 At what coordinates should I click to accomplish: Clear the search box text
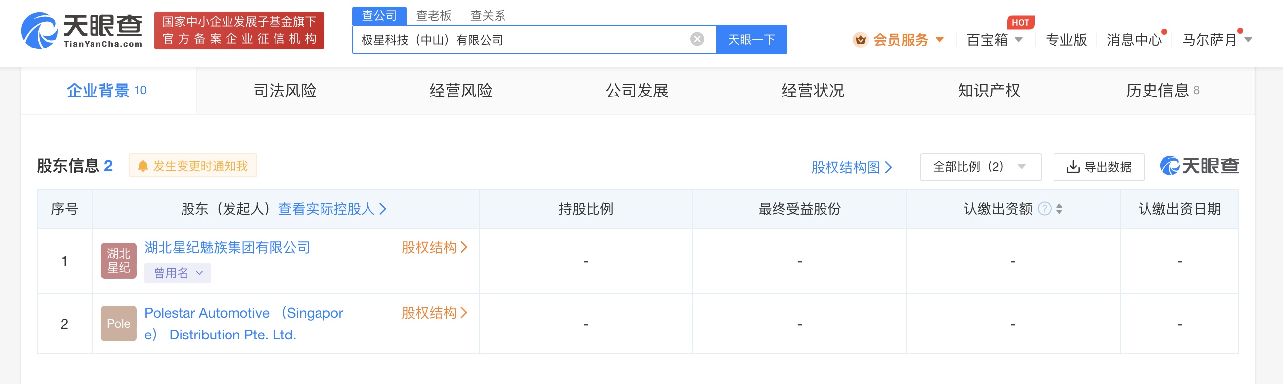pos(697,39)
